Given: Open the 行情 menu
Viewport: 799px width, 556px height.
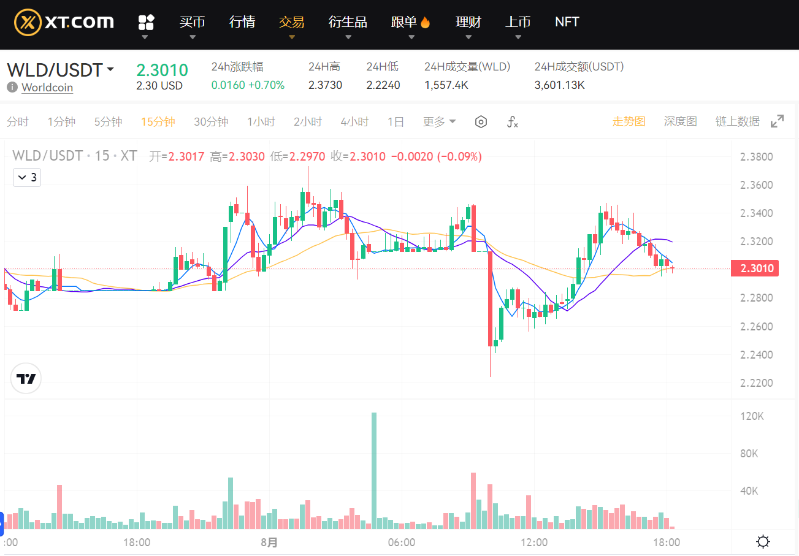Looking at the screenshot, I should [242, 23].
